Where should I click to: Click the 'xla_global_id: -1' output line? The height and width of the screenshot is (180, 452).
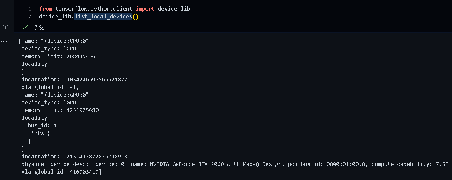click(x=50, y=87)
